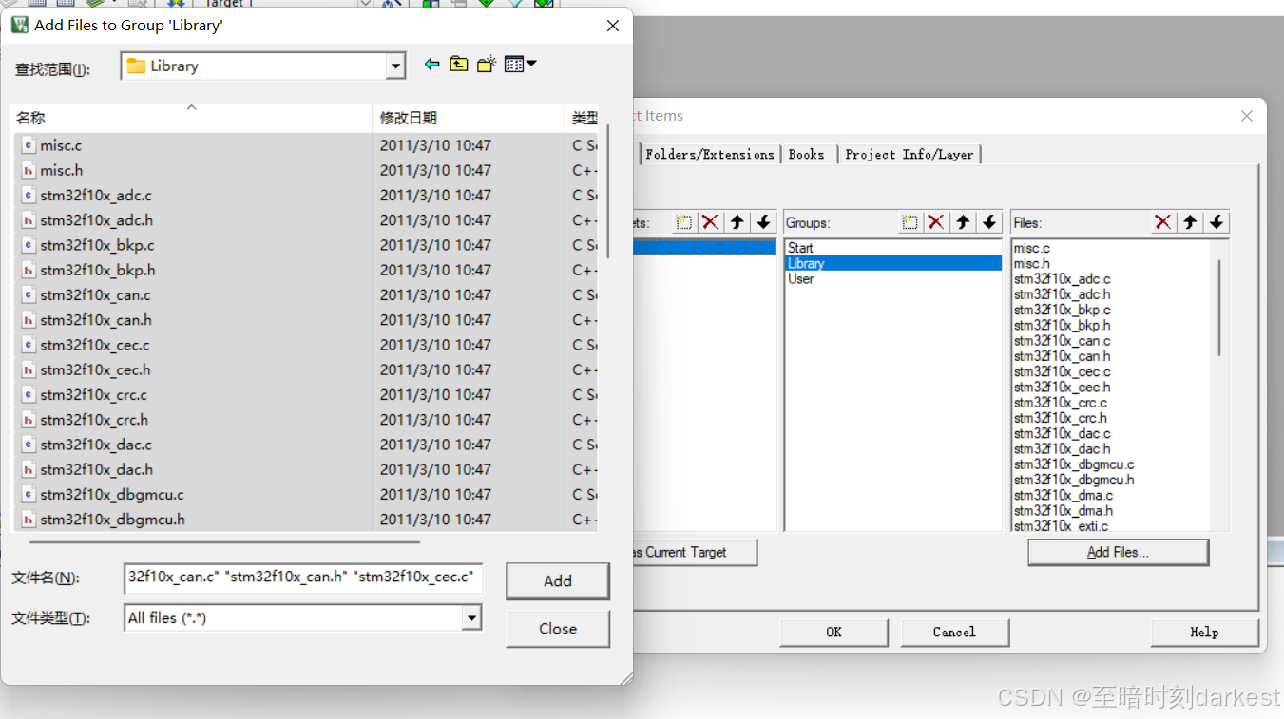This screenshot has width=1284, height=719.
Task: Select misc.c in the Files list
Action: pyautogui.click(x=1032, y=248)
